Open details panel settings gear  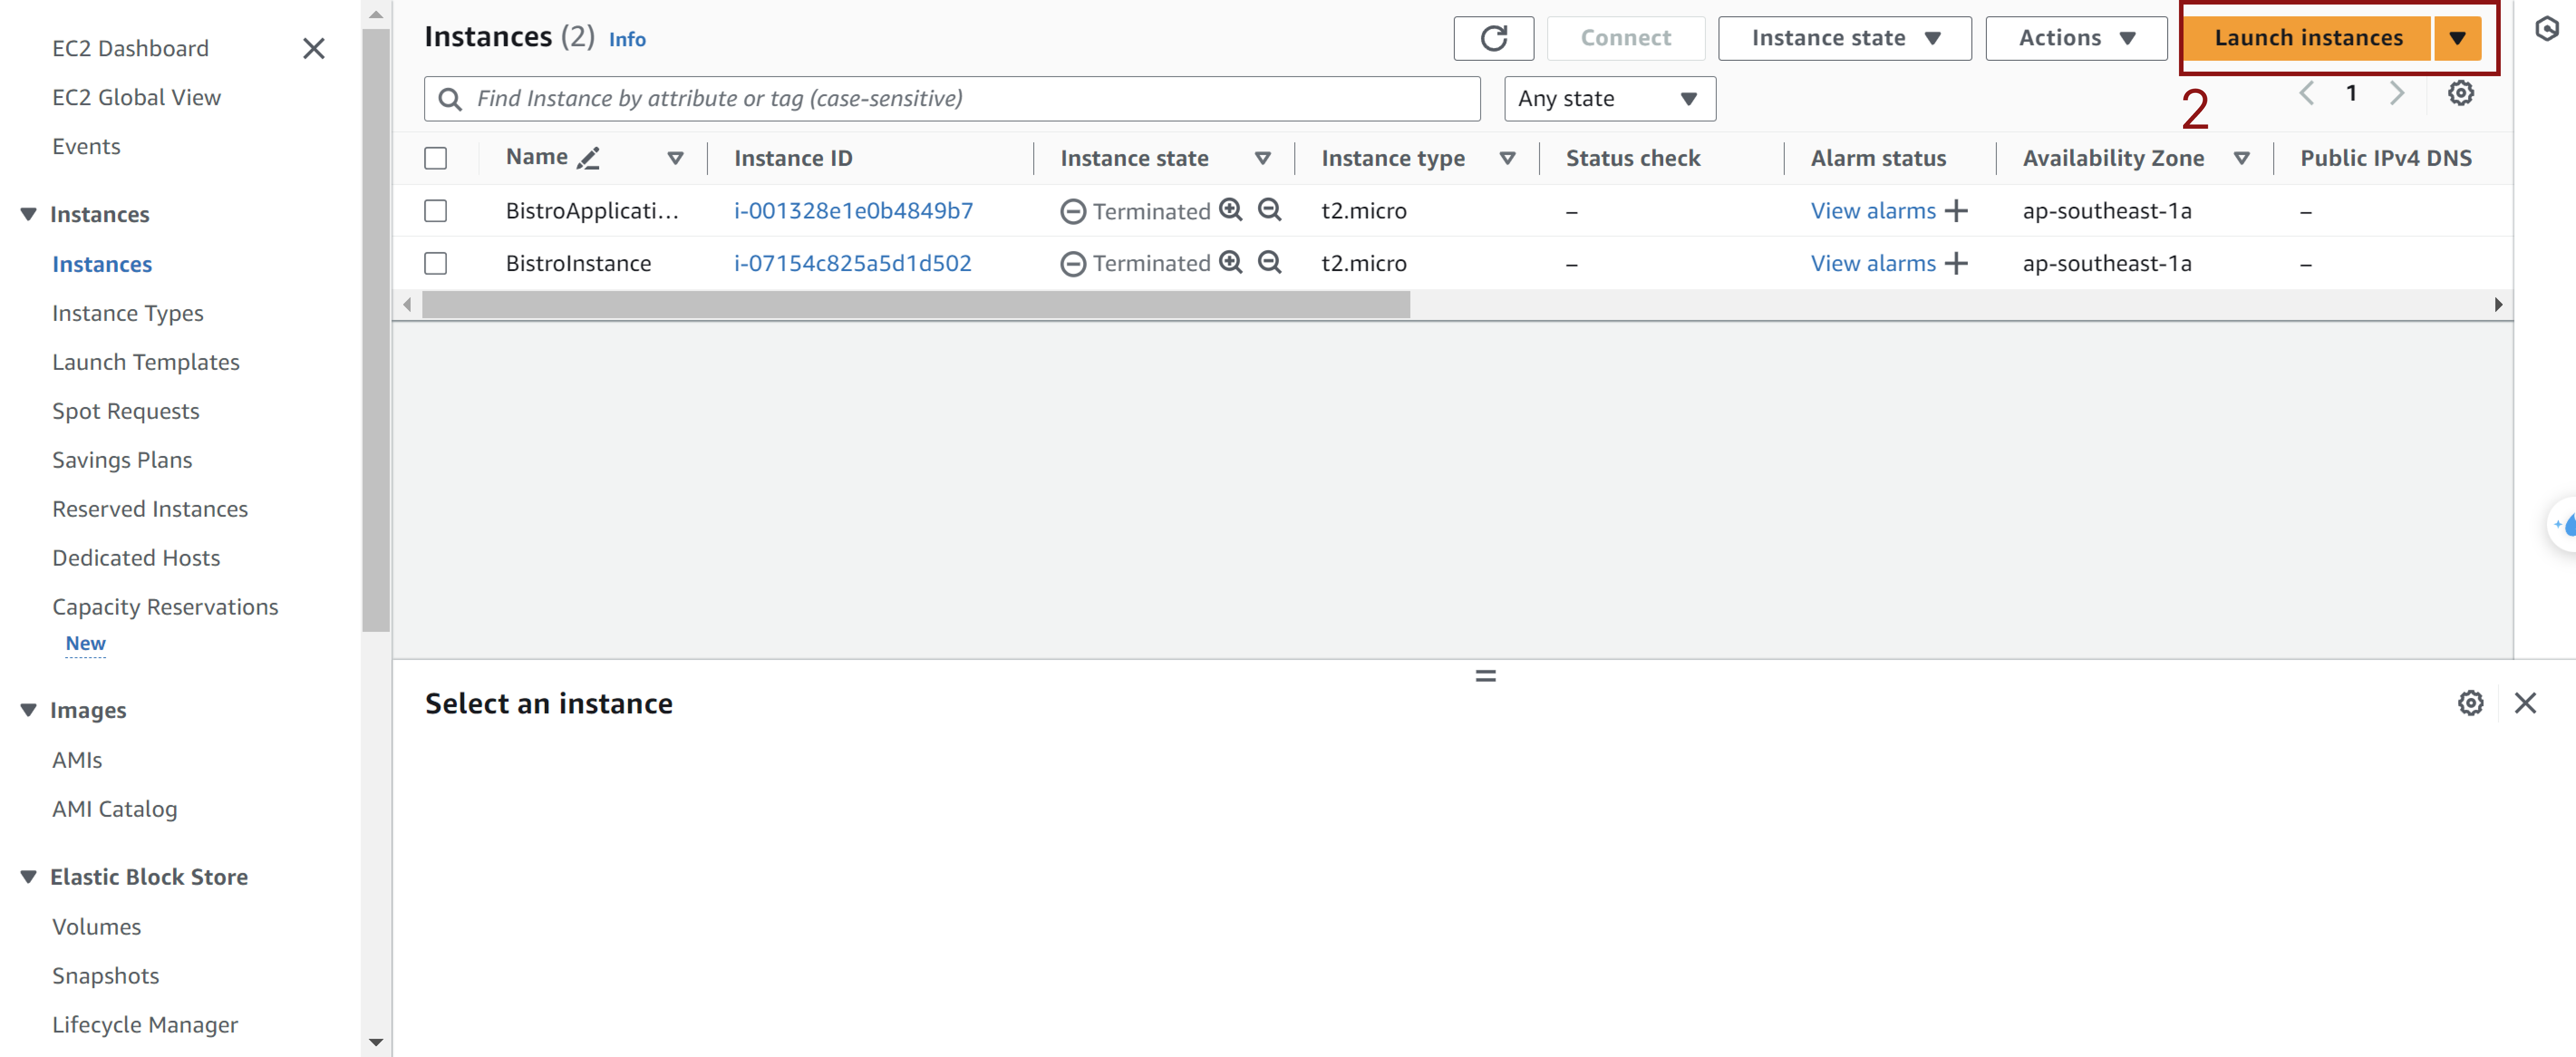[x=2470, y=703]
